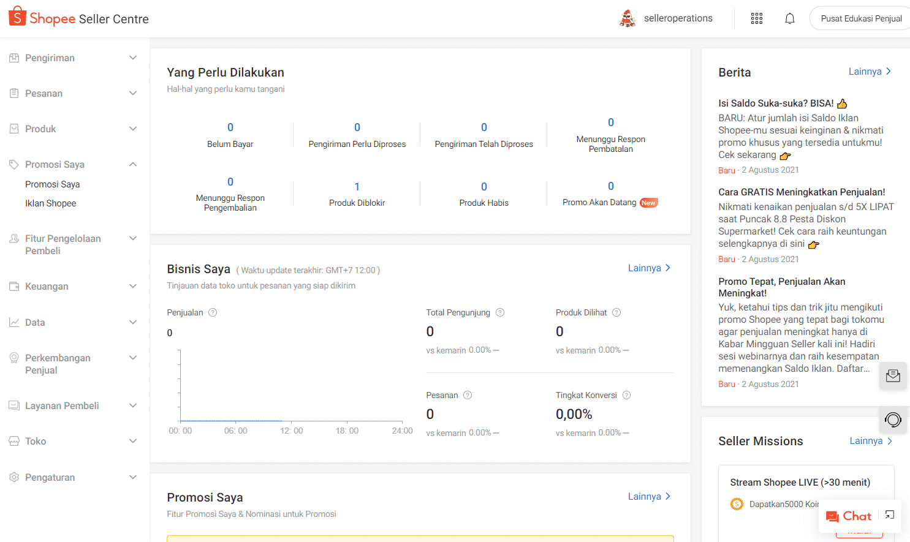Click the Shopee Seller Centre logo
The height and width of the screenshot is (542, 910).
[x=78, y=17]
